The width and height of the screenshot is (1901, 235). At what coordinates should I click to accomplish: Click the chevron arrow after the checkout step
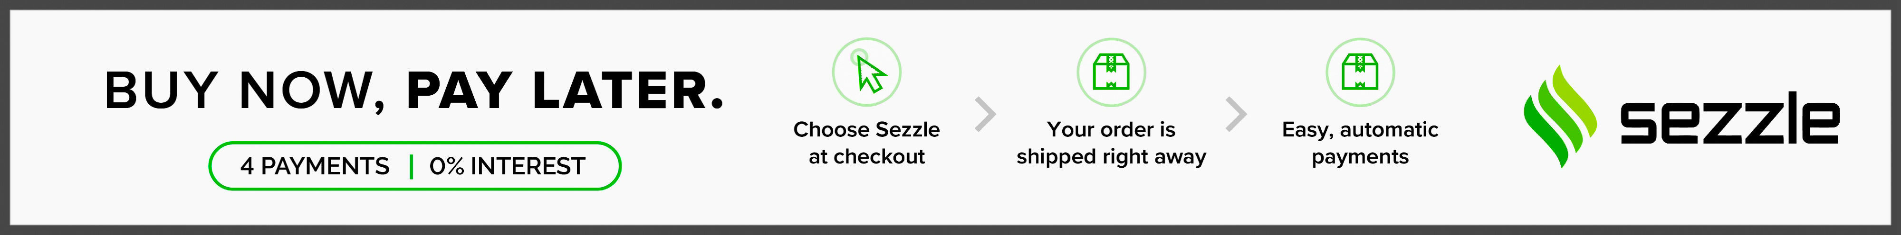click(985, 114)
